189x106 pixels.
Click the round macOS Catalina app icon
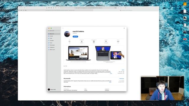click(x=67, y=34)
